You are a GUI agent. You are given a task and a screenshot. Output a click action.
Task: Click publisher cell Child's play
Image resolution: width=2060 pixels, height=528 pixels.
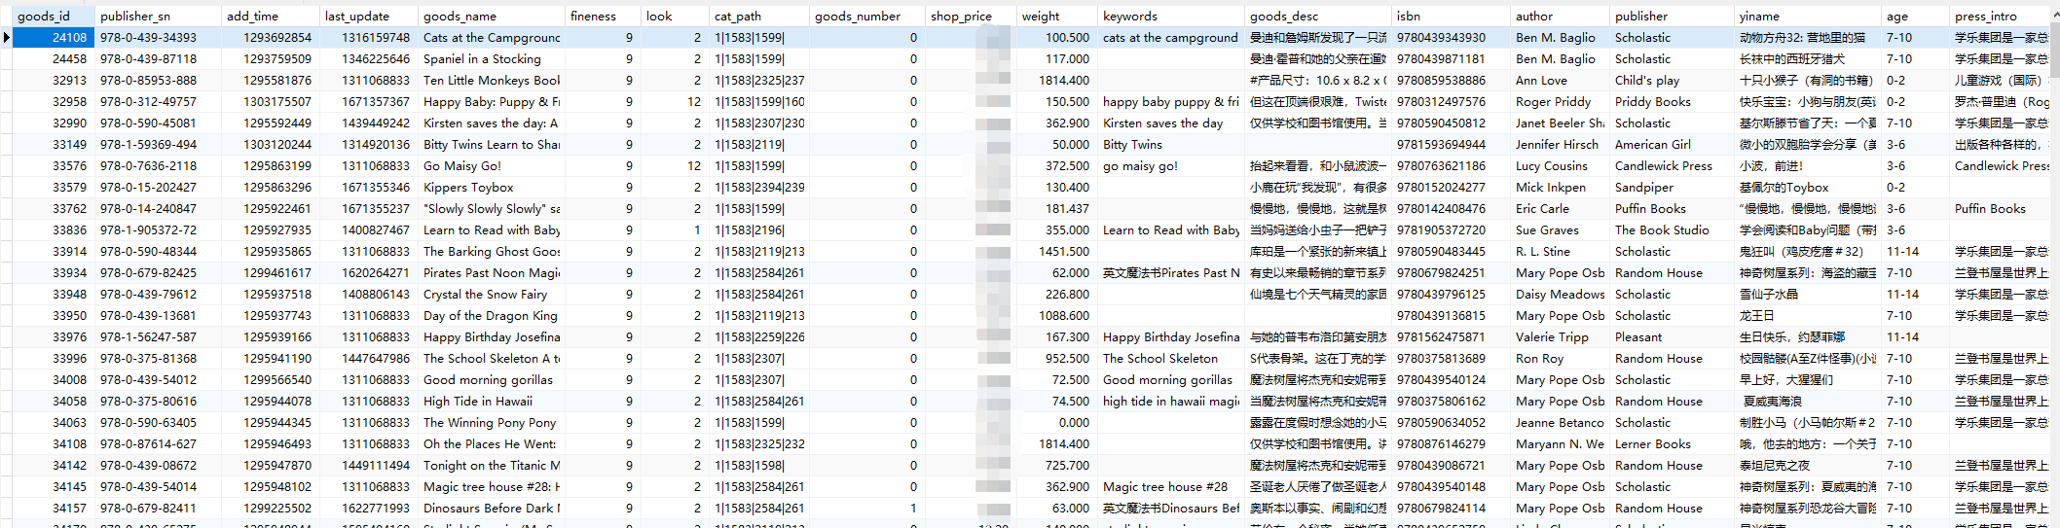1673,80
